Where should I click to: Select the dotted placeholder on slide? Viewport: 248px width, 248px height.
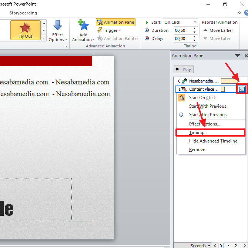coord(36,200)
